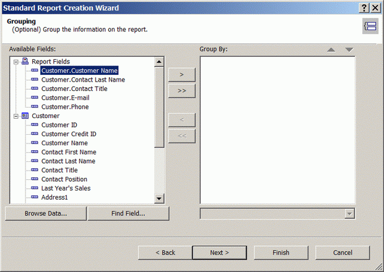The width and height of the screenshot is (384, 272).
Task: Click the move group down arrow
Action: [349, 49]
